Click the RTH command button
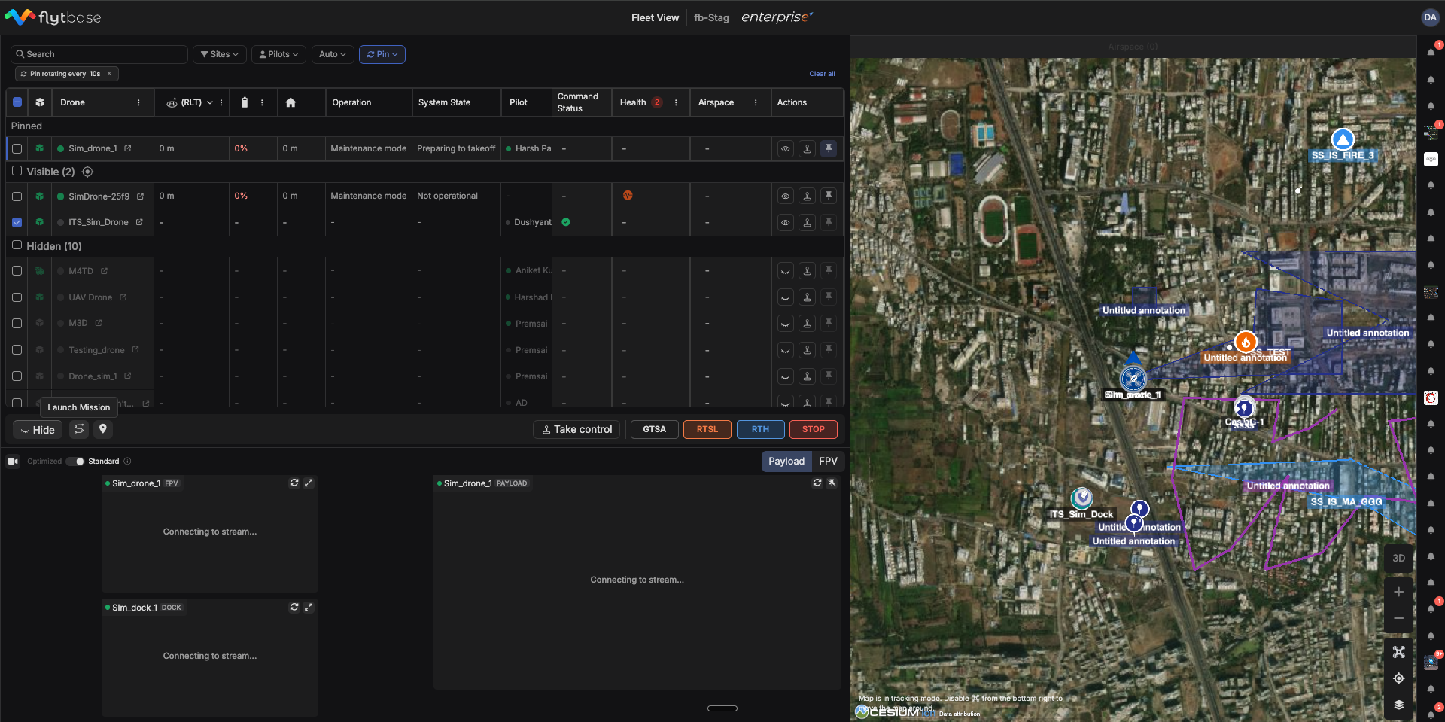This screenshot has height=722, width=1445. point(760,430)
